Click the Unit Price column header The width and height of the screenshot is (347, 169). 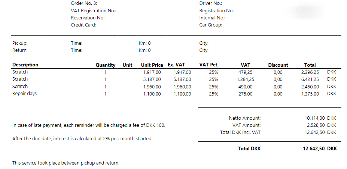coord(152,65)
